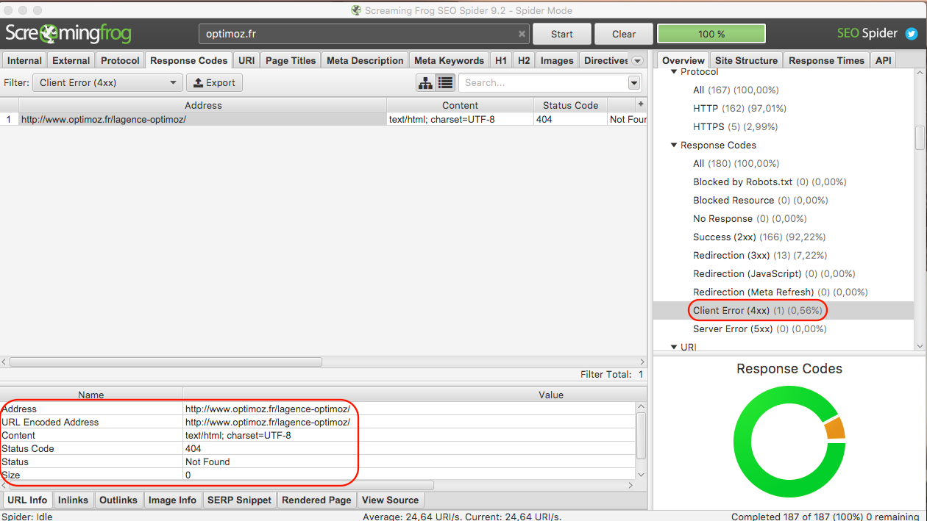Show the Inlinks bottom tab
The image size is (927, 521).
pyautogui.click(x=74, y=500)
